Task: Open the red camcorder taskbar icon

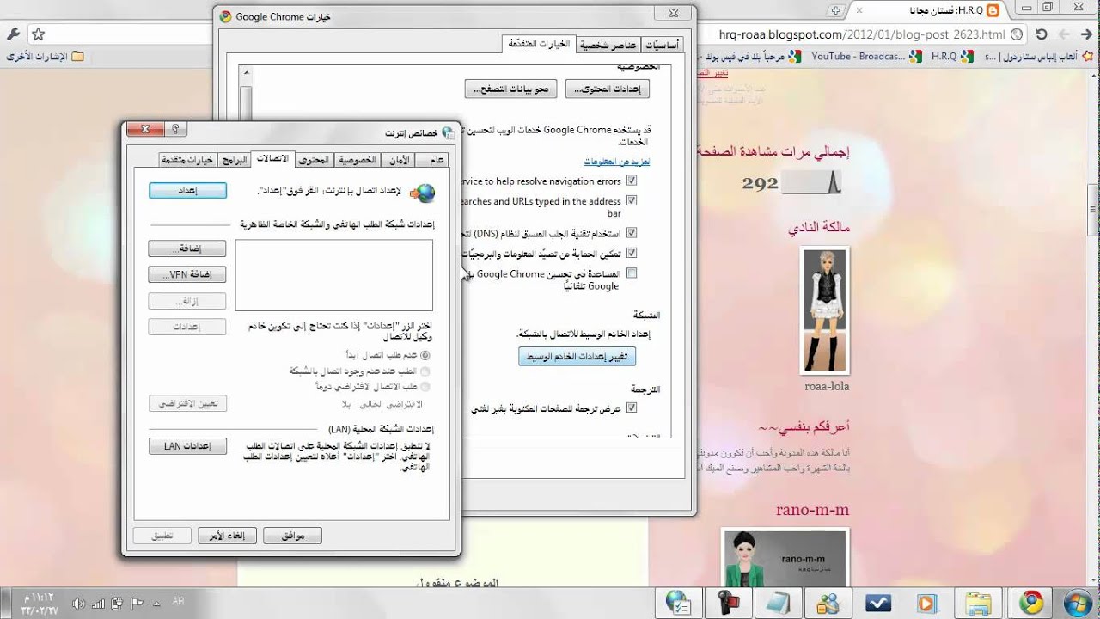Action: [x=729, y=603]
